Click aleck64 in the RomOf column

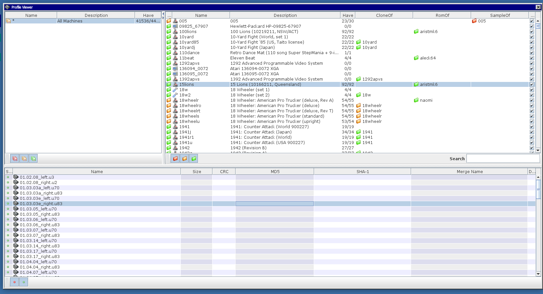pos(428,58)
